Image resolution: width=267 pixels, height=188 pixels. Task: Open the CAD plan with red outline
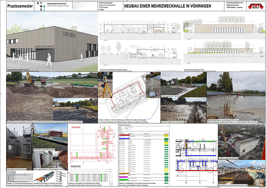[129, 96]
